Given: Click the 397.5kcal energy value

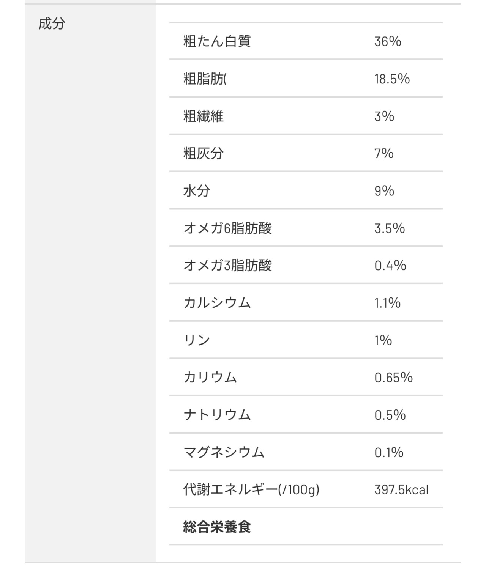Looking at the screenshot, I should pyautogui.click(x=401, y=489).
